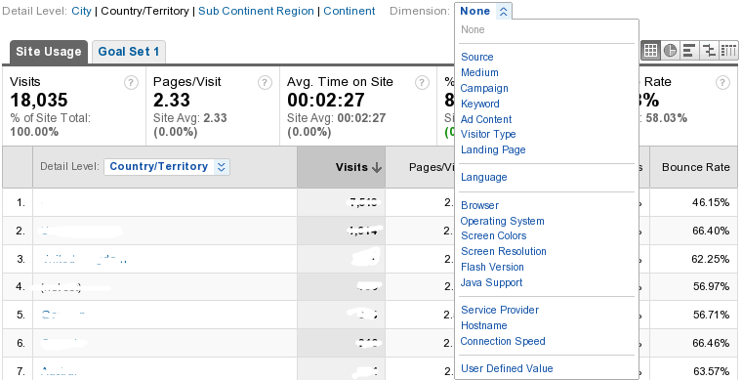Open Country/Territory detail level dropdown

coord(167,167)
